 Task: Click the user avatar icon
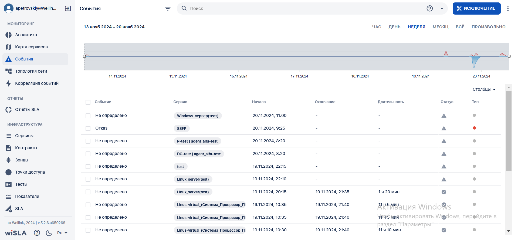click(x=9, y=8)
